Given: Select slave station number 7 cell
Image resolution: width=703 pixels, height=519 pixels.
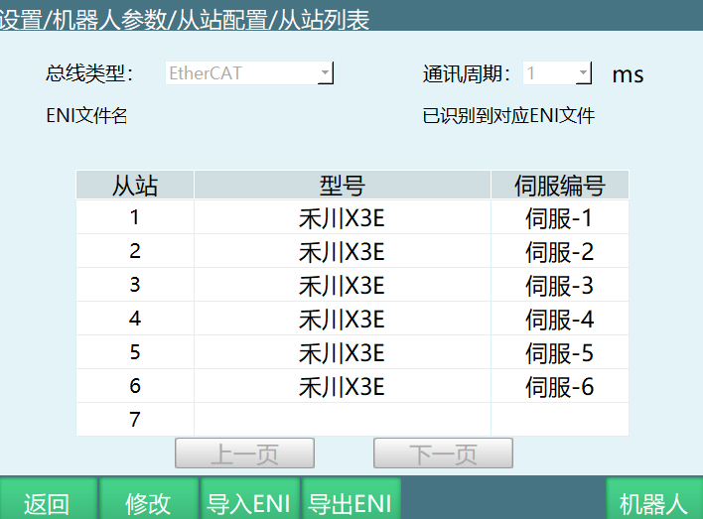Looking at the screenshot, I should pos(135,420).
